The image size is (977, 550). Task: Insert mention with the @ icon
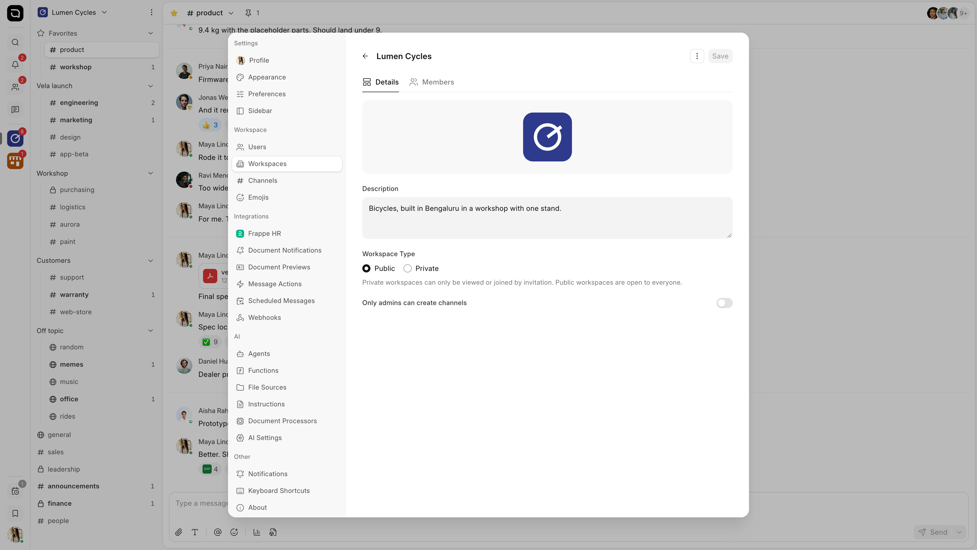pyautogui.click(x=218, y=532)
